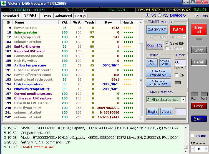209x154 pixels.
Task: Open BIN file for SMART data
Action: click(155, 46)
